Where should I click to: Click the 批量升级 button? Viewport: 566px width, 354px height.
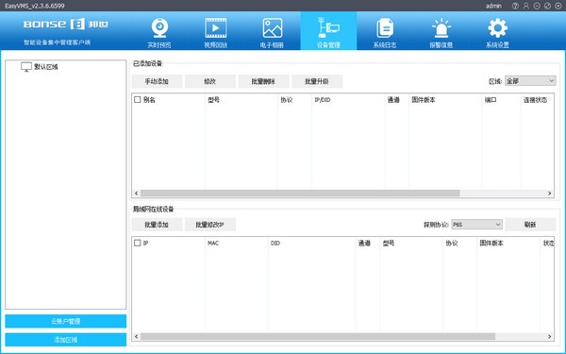317,81
